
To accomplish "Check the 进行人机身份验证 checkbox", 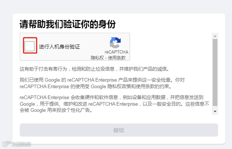I will pyautogui.click(x=30, y=46).
